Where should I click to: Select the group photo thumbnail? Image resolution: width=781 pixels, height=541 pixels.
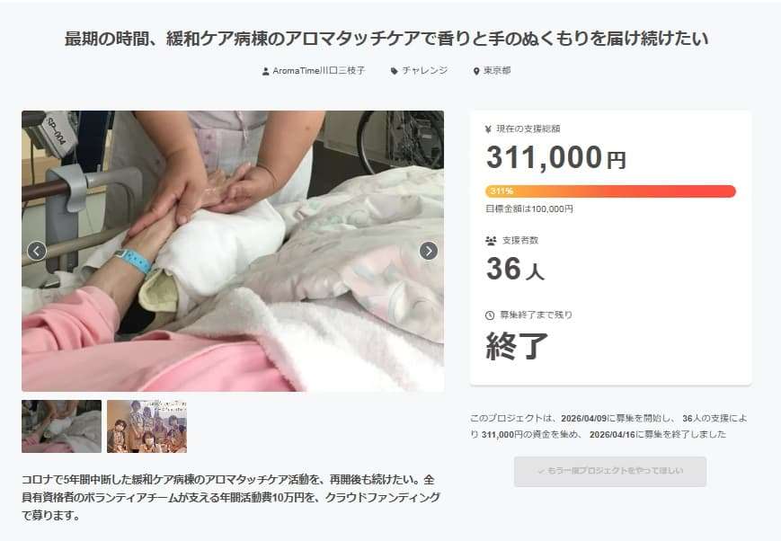[x=146, y=427]
